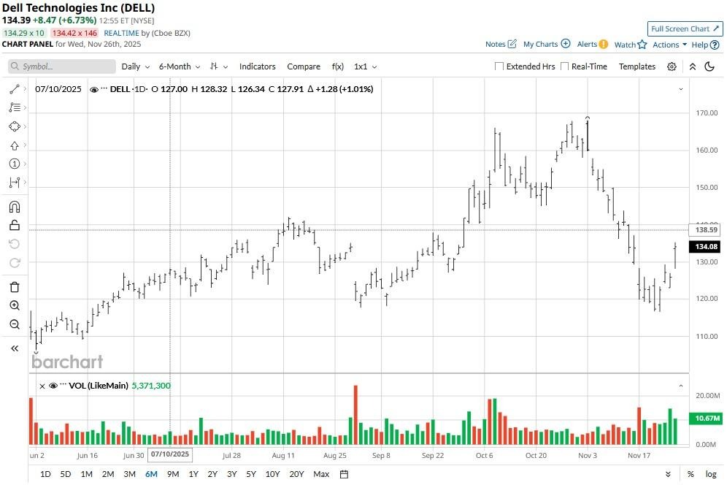This screenshot has height=485, width=727.
Task: Delete drawings with the trash icon
Action: click(15, 287)
